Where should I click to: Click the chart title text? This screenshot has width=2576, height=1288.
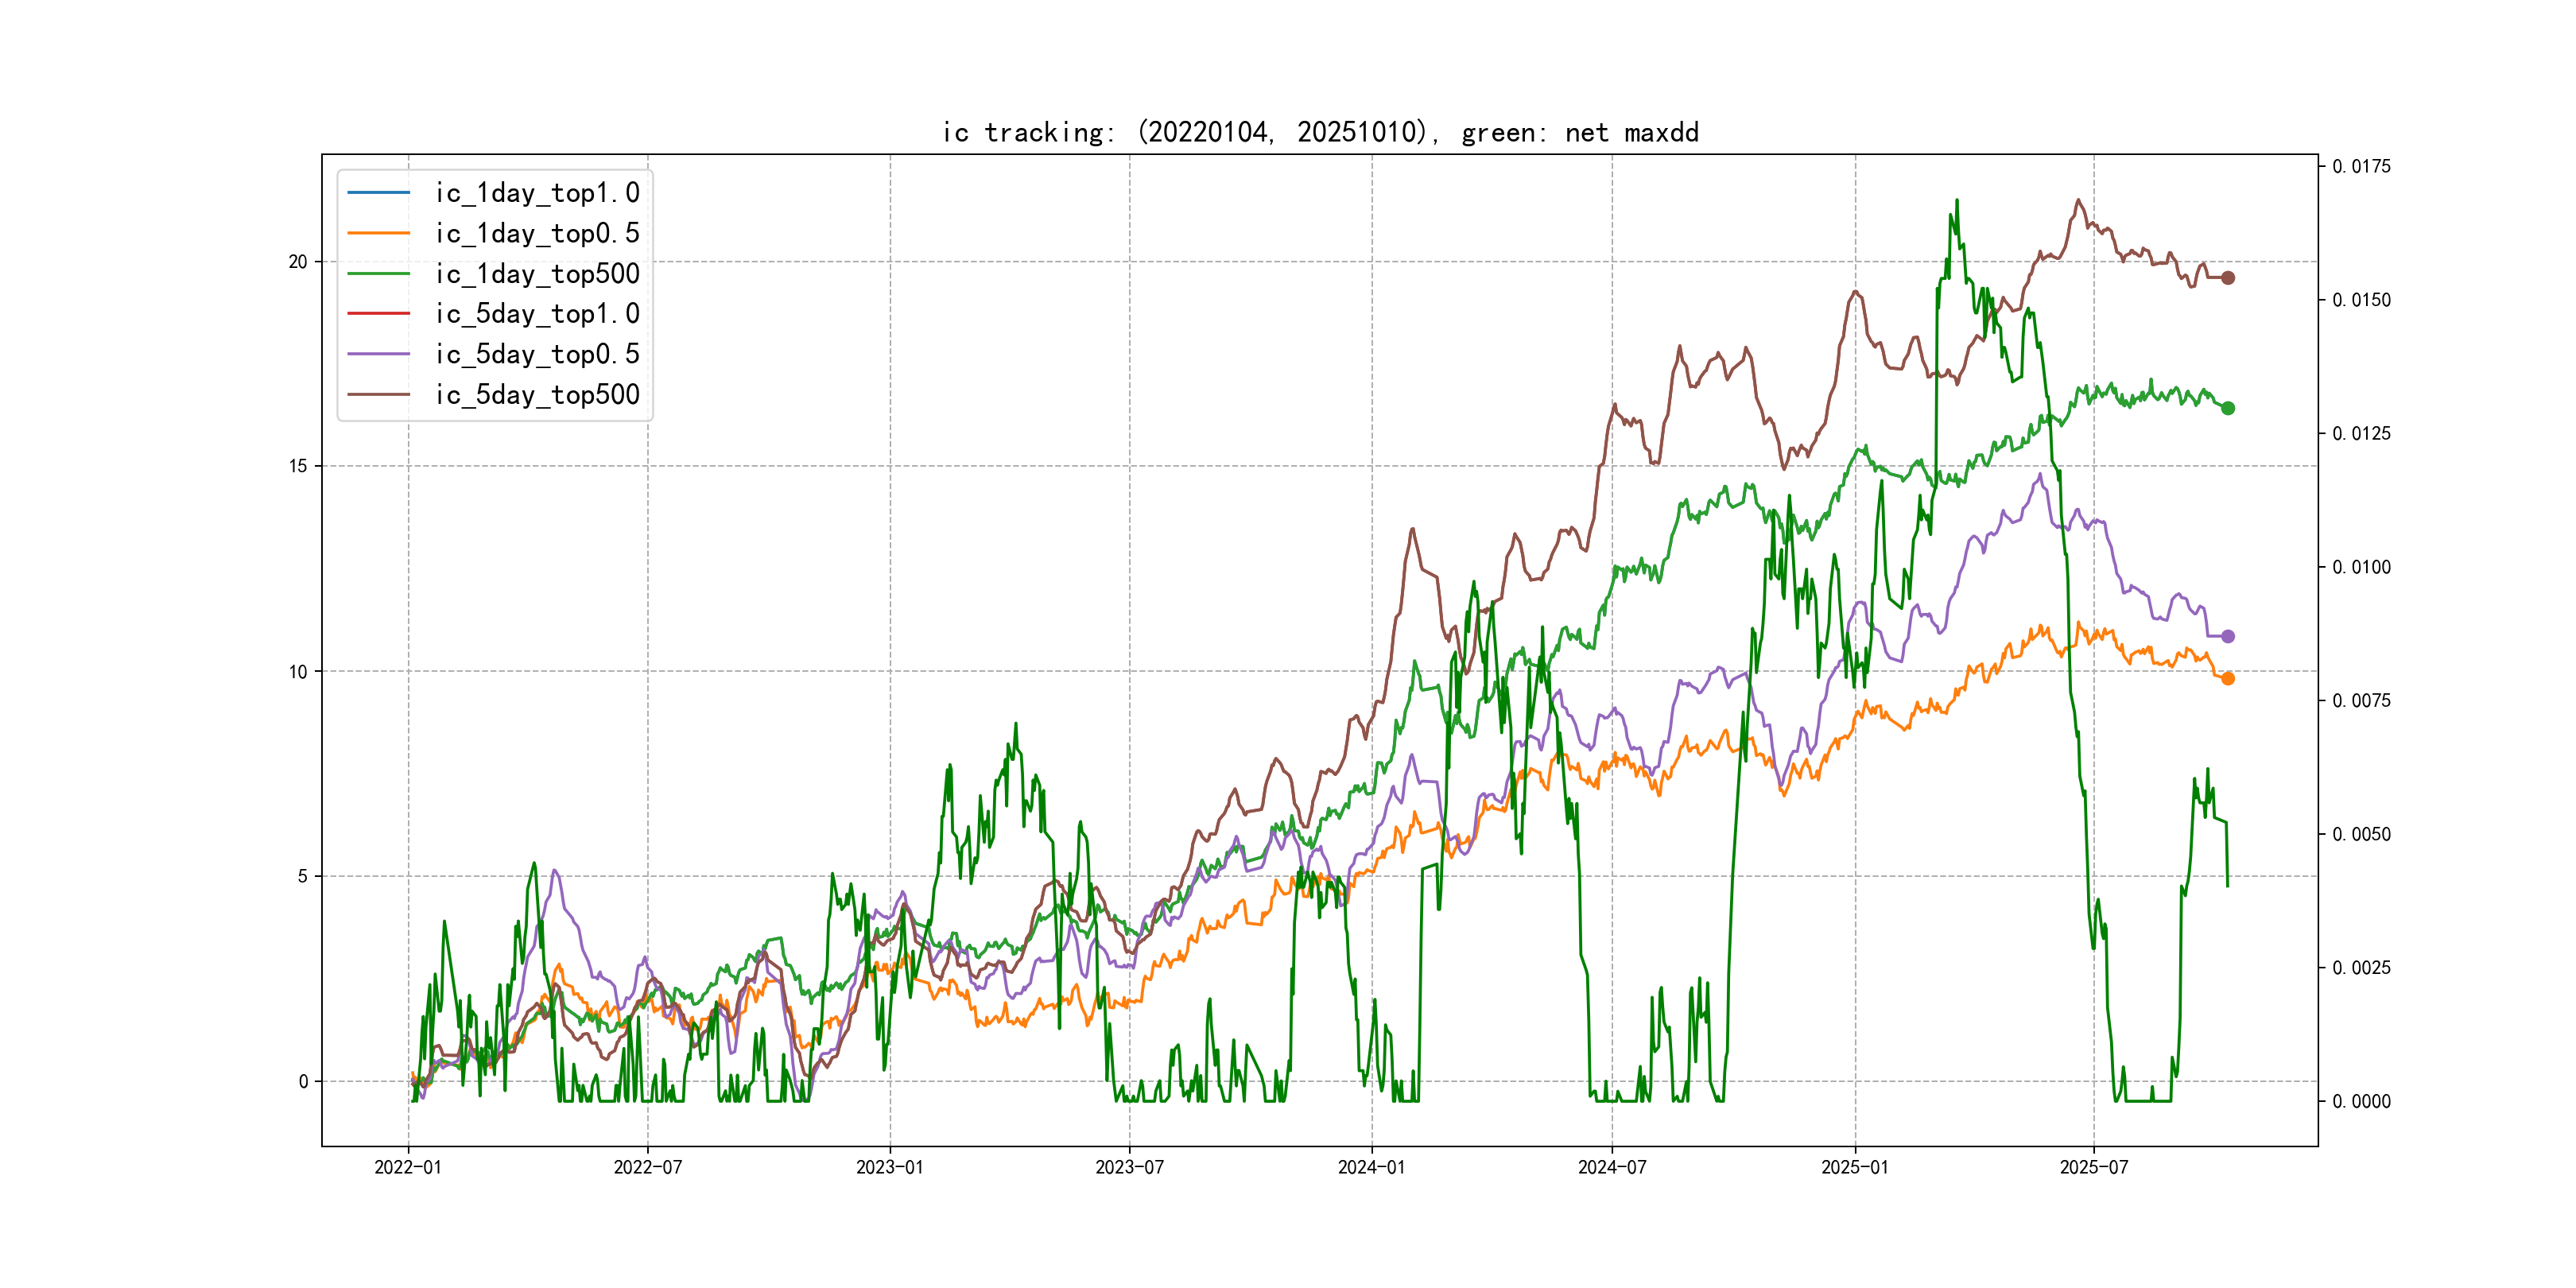[1320, 132]
